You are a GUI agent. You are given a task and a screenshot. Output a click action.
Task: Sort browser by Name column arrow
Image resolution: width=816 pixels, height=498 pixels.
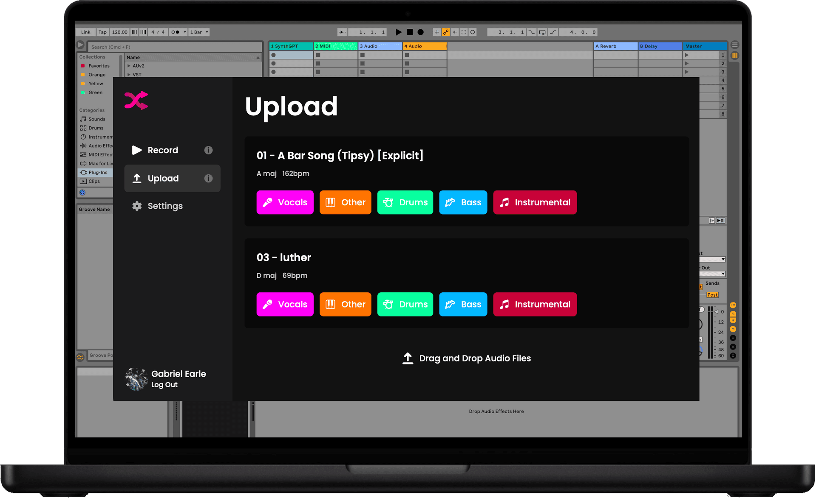click(258, 57)
